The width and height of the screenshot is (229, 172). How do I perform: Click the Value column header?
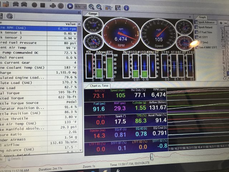(62, 24)
